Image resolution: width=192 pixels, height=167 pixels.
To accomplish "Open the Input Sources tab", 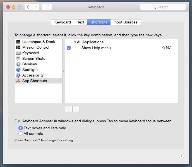I will click(x=126, y=22).
